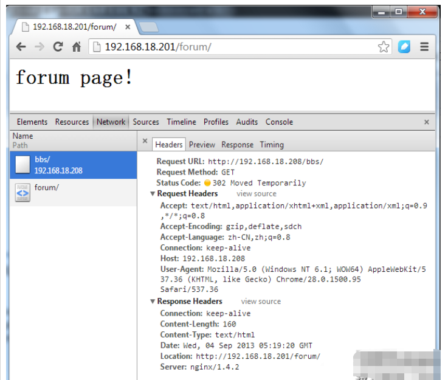Screen dimensions: 448x380
Task: Click the Date header value
Action: 247,346
